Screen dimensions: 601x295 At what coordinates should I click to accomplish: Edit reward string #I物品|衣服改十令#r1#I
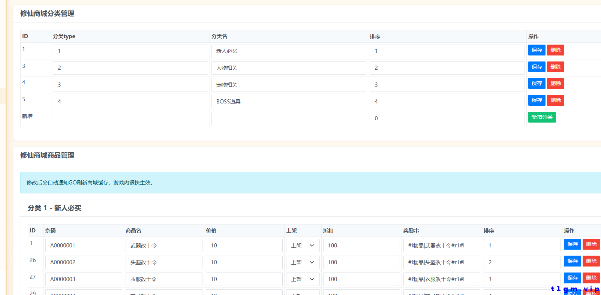(x=442, y=279)
